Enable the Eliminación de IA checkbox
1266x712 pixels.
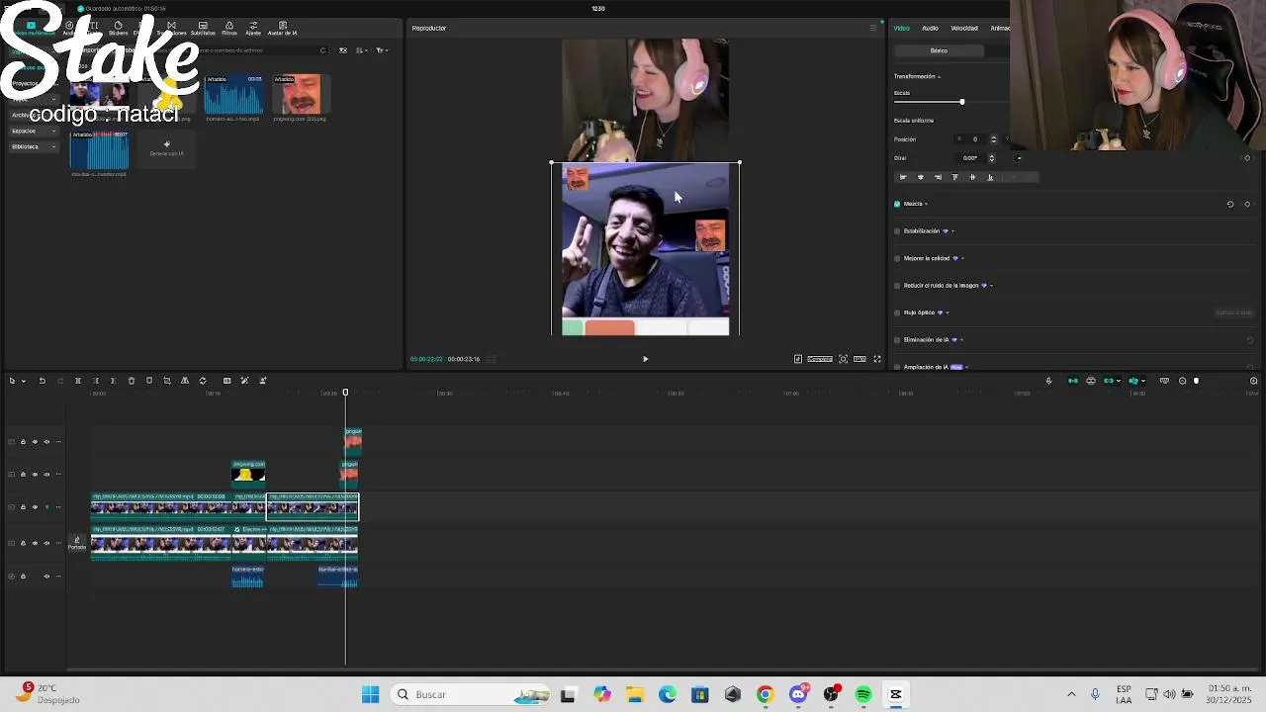[897, 340]
